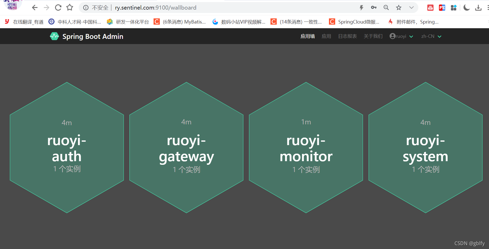This screenshot has width=489, height=249.
Task: Open MyBatis CSDN bookmark
Action: (180, 22)
